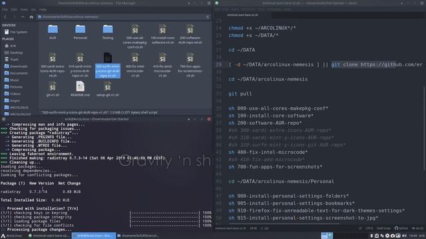Open File menu in File Manager
The width and height of the screenshot is (426, 239).
pyautogui.click(x=5, y=9)
